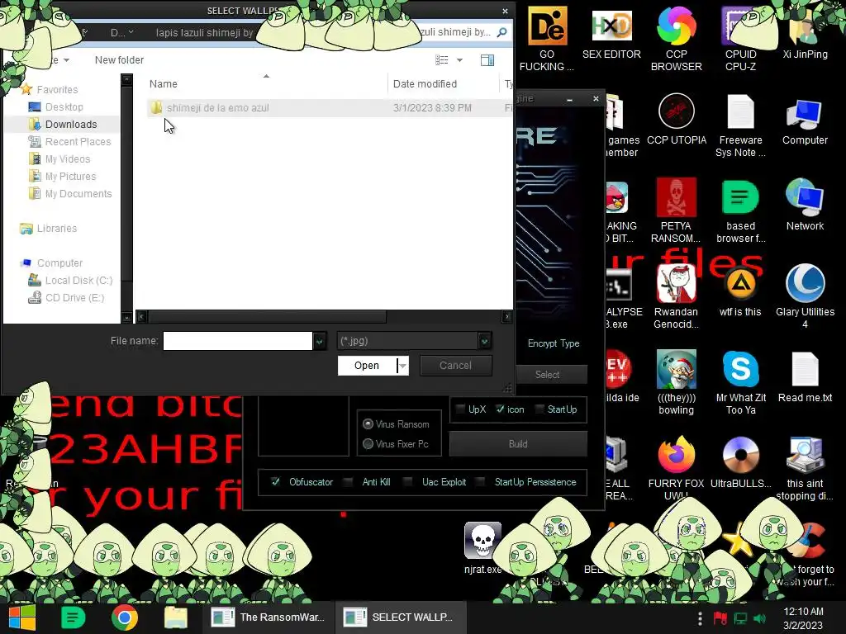Open the Network desktop icon

click(x=805, y=205)
